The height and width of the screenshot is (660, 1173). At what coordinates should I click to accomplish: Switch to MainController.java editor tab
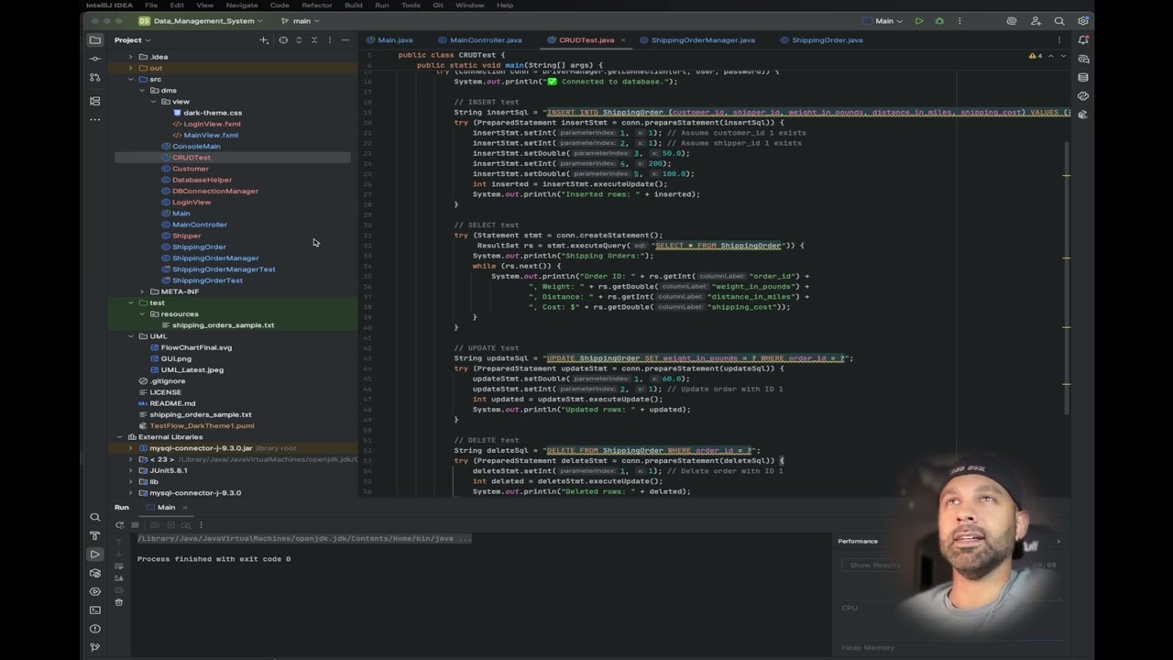coord(479,40)
